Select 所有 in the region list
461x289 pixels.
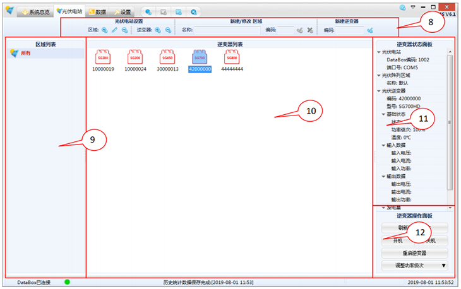[x=25, y=54]
